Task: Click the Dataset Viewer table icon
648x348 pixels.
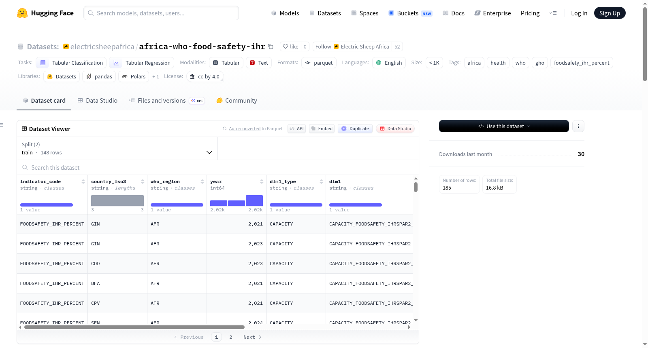Action: 24,129
